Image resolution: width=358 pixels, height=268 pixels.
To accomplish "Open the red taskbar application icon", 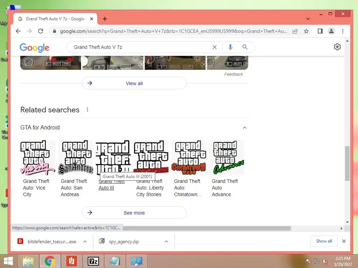I will click(x=71, y=261).
